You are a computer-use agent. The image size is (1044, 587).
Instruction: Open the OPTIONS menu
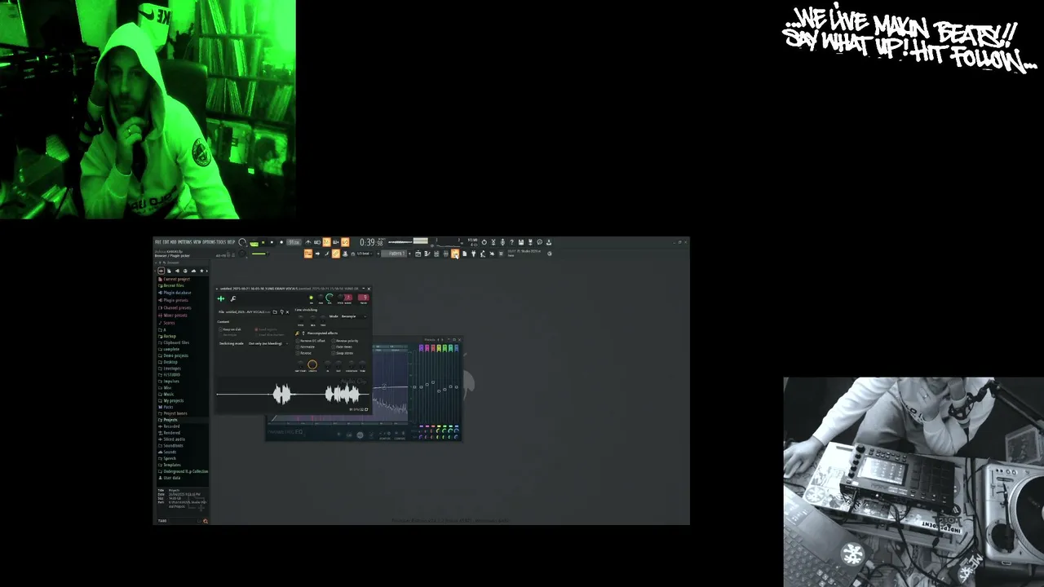pyautogui.click(x=209, y=242)
